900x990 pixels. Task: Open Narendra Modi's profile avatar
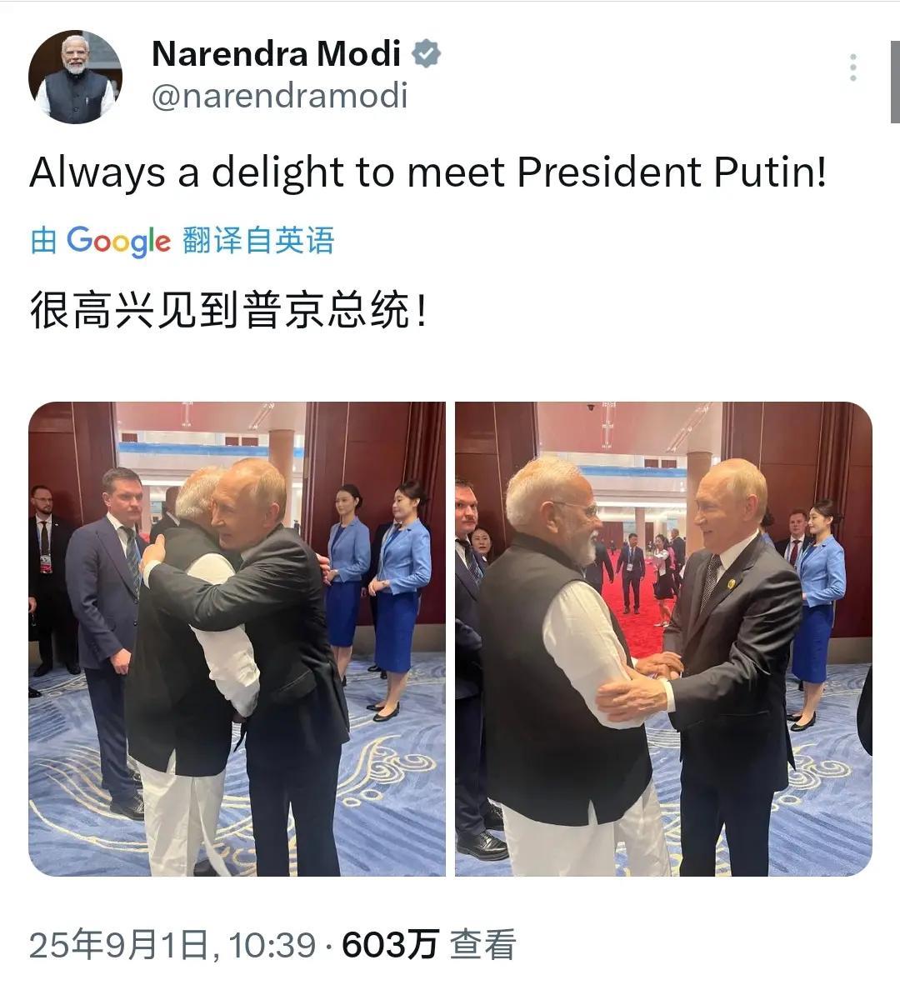(x=75, y=77)
